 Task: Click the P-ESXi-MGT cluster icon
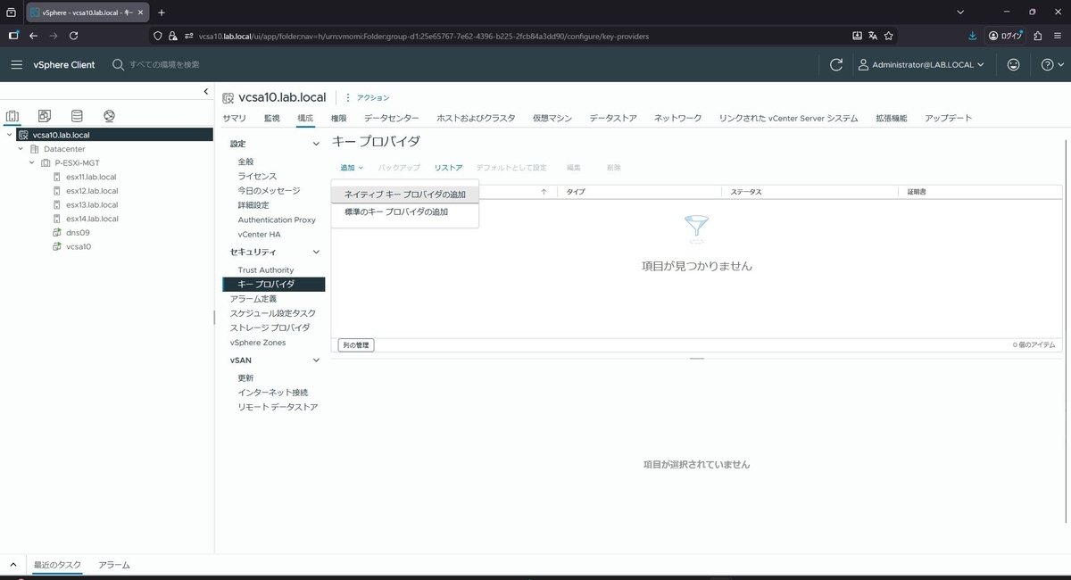tap(46, 163)
